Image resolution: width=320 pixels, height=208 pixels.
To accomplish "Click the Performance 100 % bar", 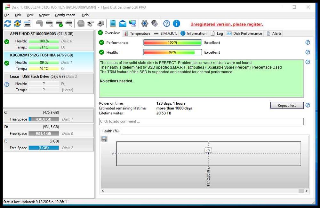I will pos(172,42).
